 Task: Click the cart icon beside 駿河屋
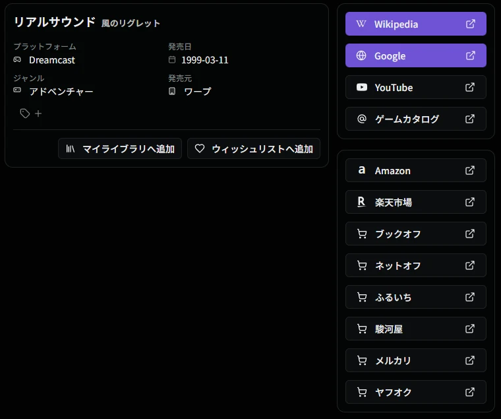[362, 329]
